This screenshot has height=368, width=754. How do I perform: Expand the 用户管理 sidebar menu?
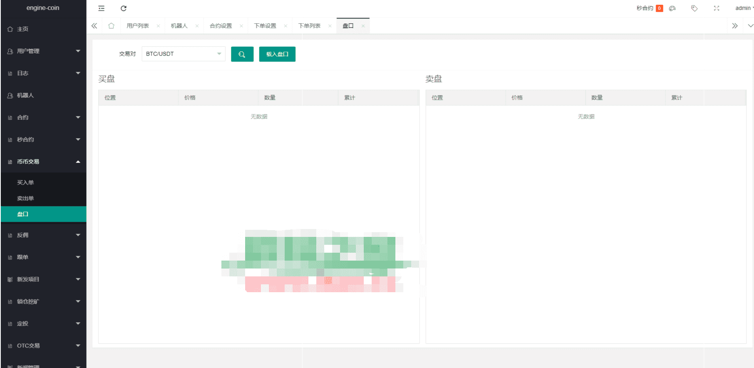tap(43, 51)
